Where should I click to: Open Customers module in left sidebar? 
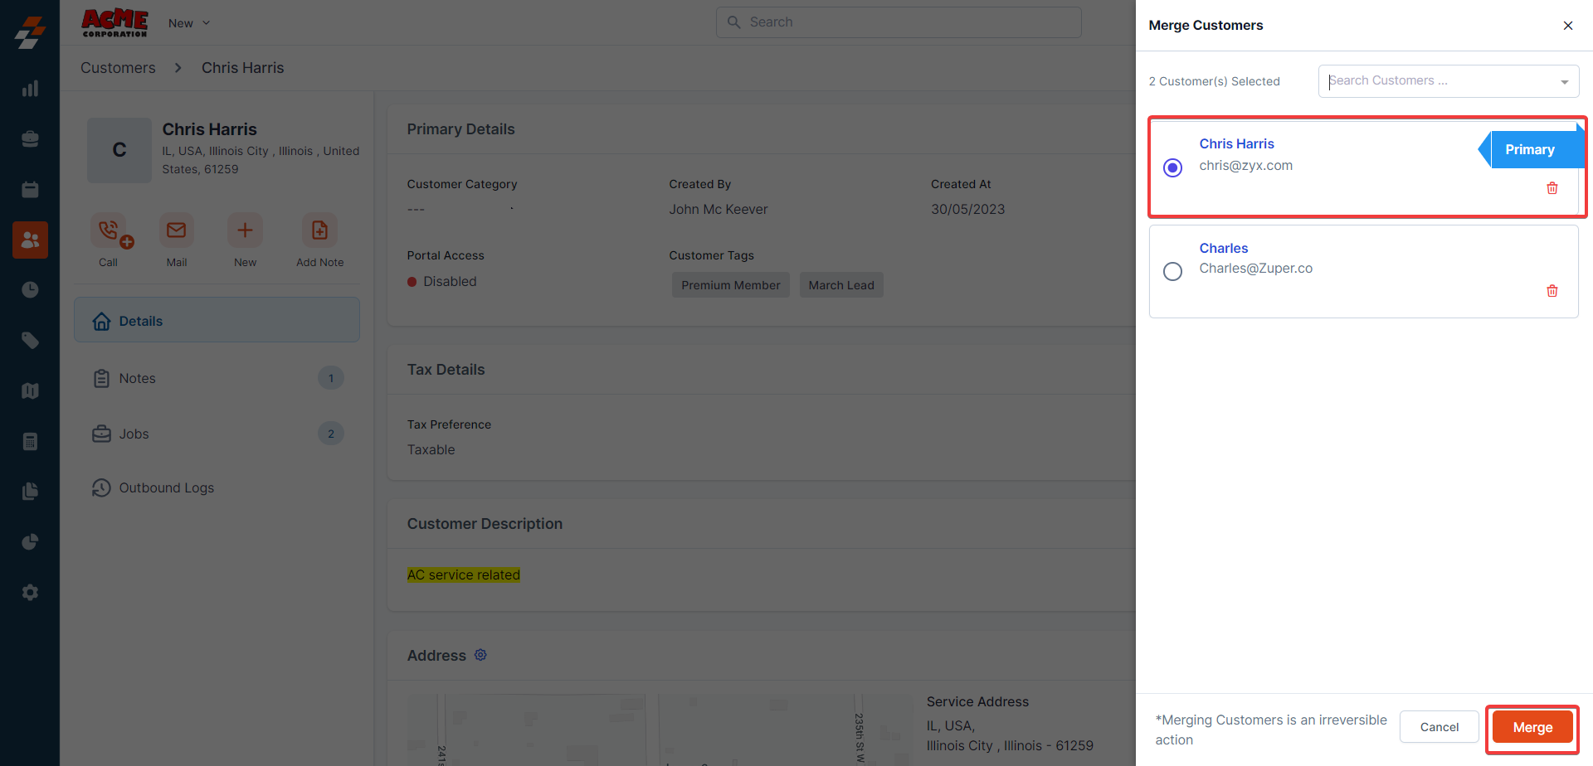30,240
